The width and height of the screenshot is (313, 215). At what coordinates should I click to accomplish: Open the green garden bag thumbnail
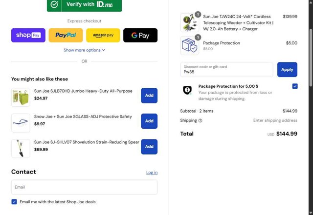tap(21, 98)
